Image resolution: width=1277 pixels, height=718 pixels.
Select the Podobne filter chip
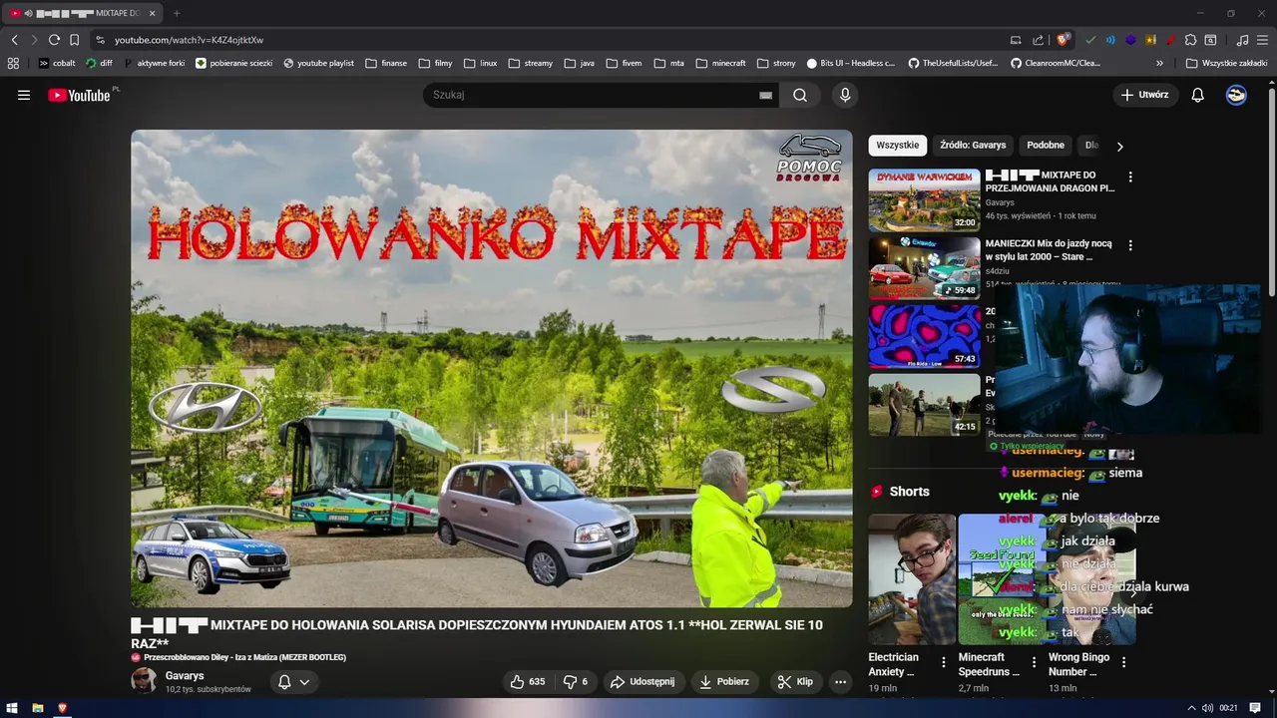point(1046,146)
